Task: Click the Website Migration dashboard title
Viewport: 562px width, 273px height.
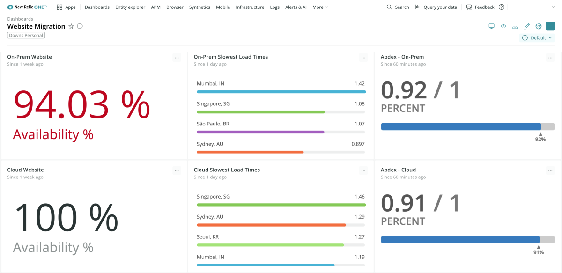Action: pos(36,26)
